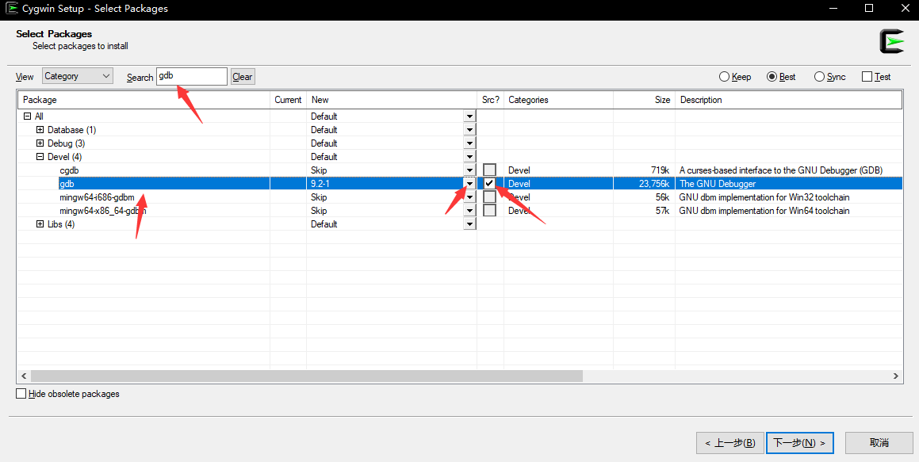This screenshot has width=919, height=462.
Task: Maximize the Cygwin Setup window
Action: click(869, 8)
